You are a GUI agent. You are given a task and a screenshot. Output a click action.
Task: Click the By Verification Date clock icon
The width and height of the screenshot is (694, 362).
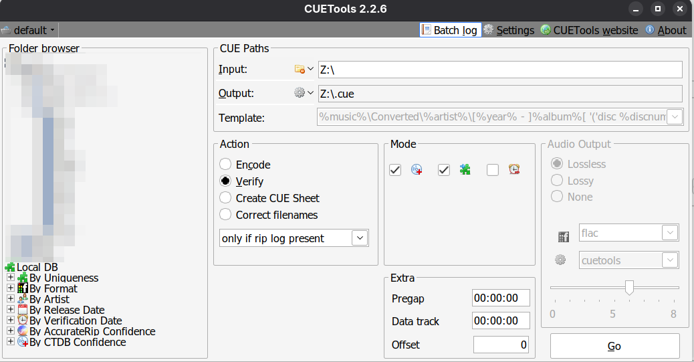pos(23,321)
